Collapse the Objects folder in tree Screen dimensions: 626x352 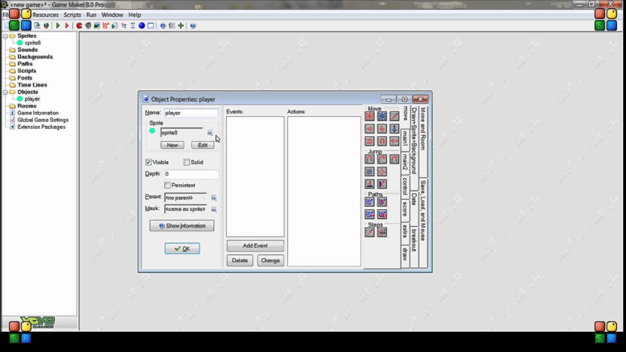[x=5, y=92]
